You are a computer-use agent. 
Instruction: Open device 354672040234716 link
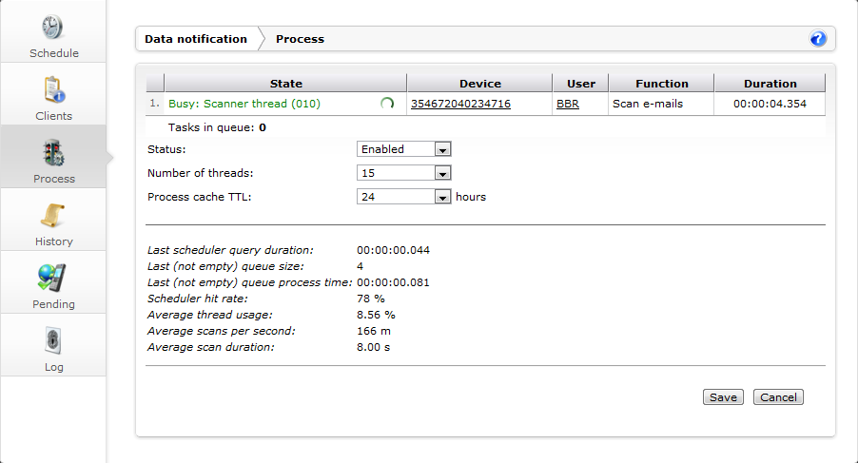[x=460, y=104]
